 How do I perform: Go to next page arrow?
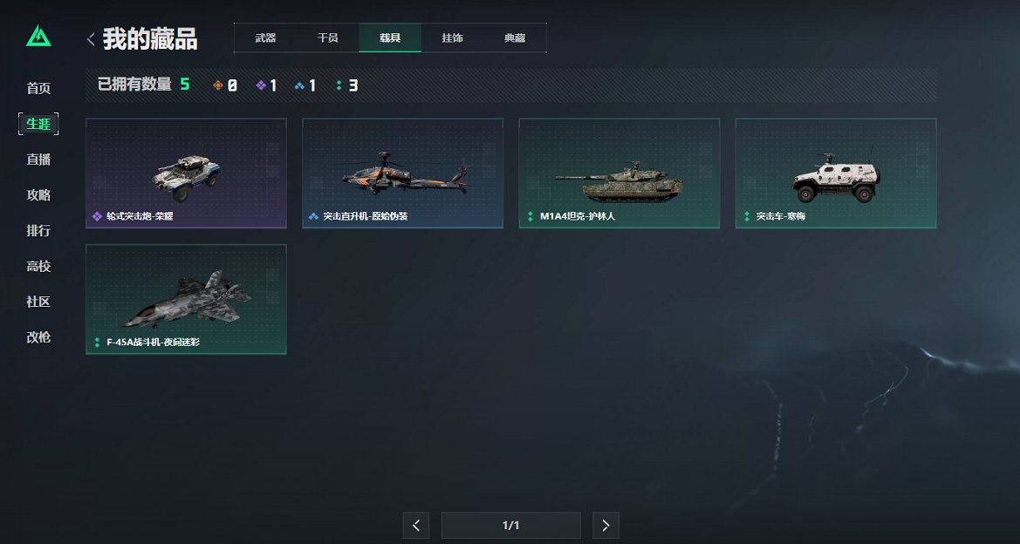[x=606, y=525]
